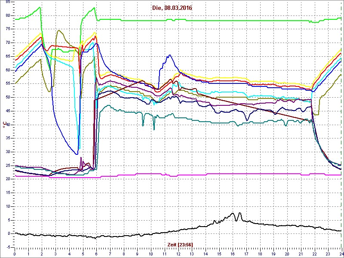Click hour 9 on the time axis
344x258 pixels.
point(137,254)
